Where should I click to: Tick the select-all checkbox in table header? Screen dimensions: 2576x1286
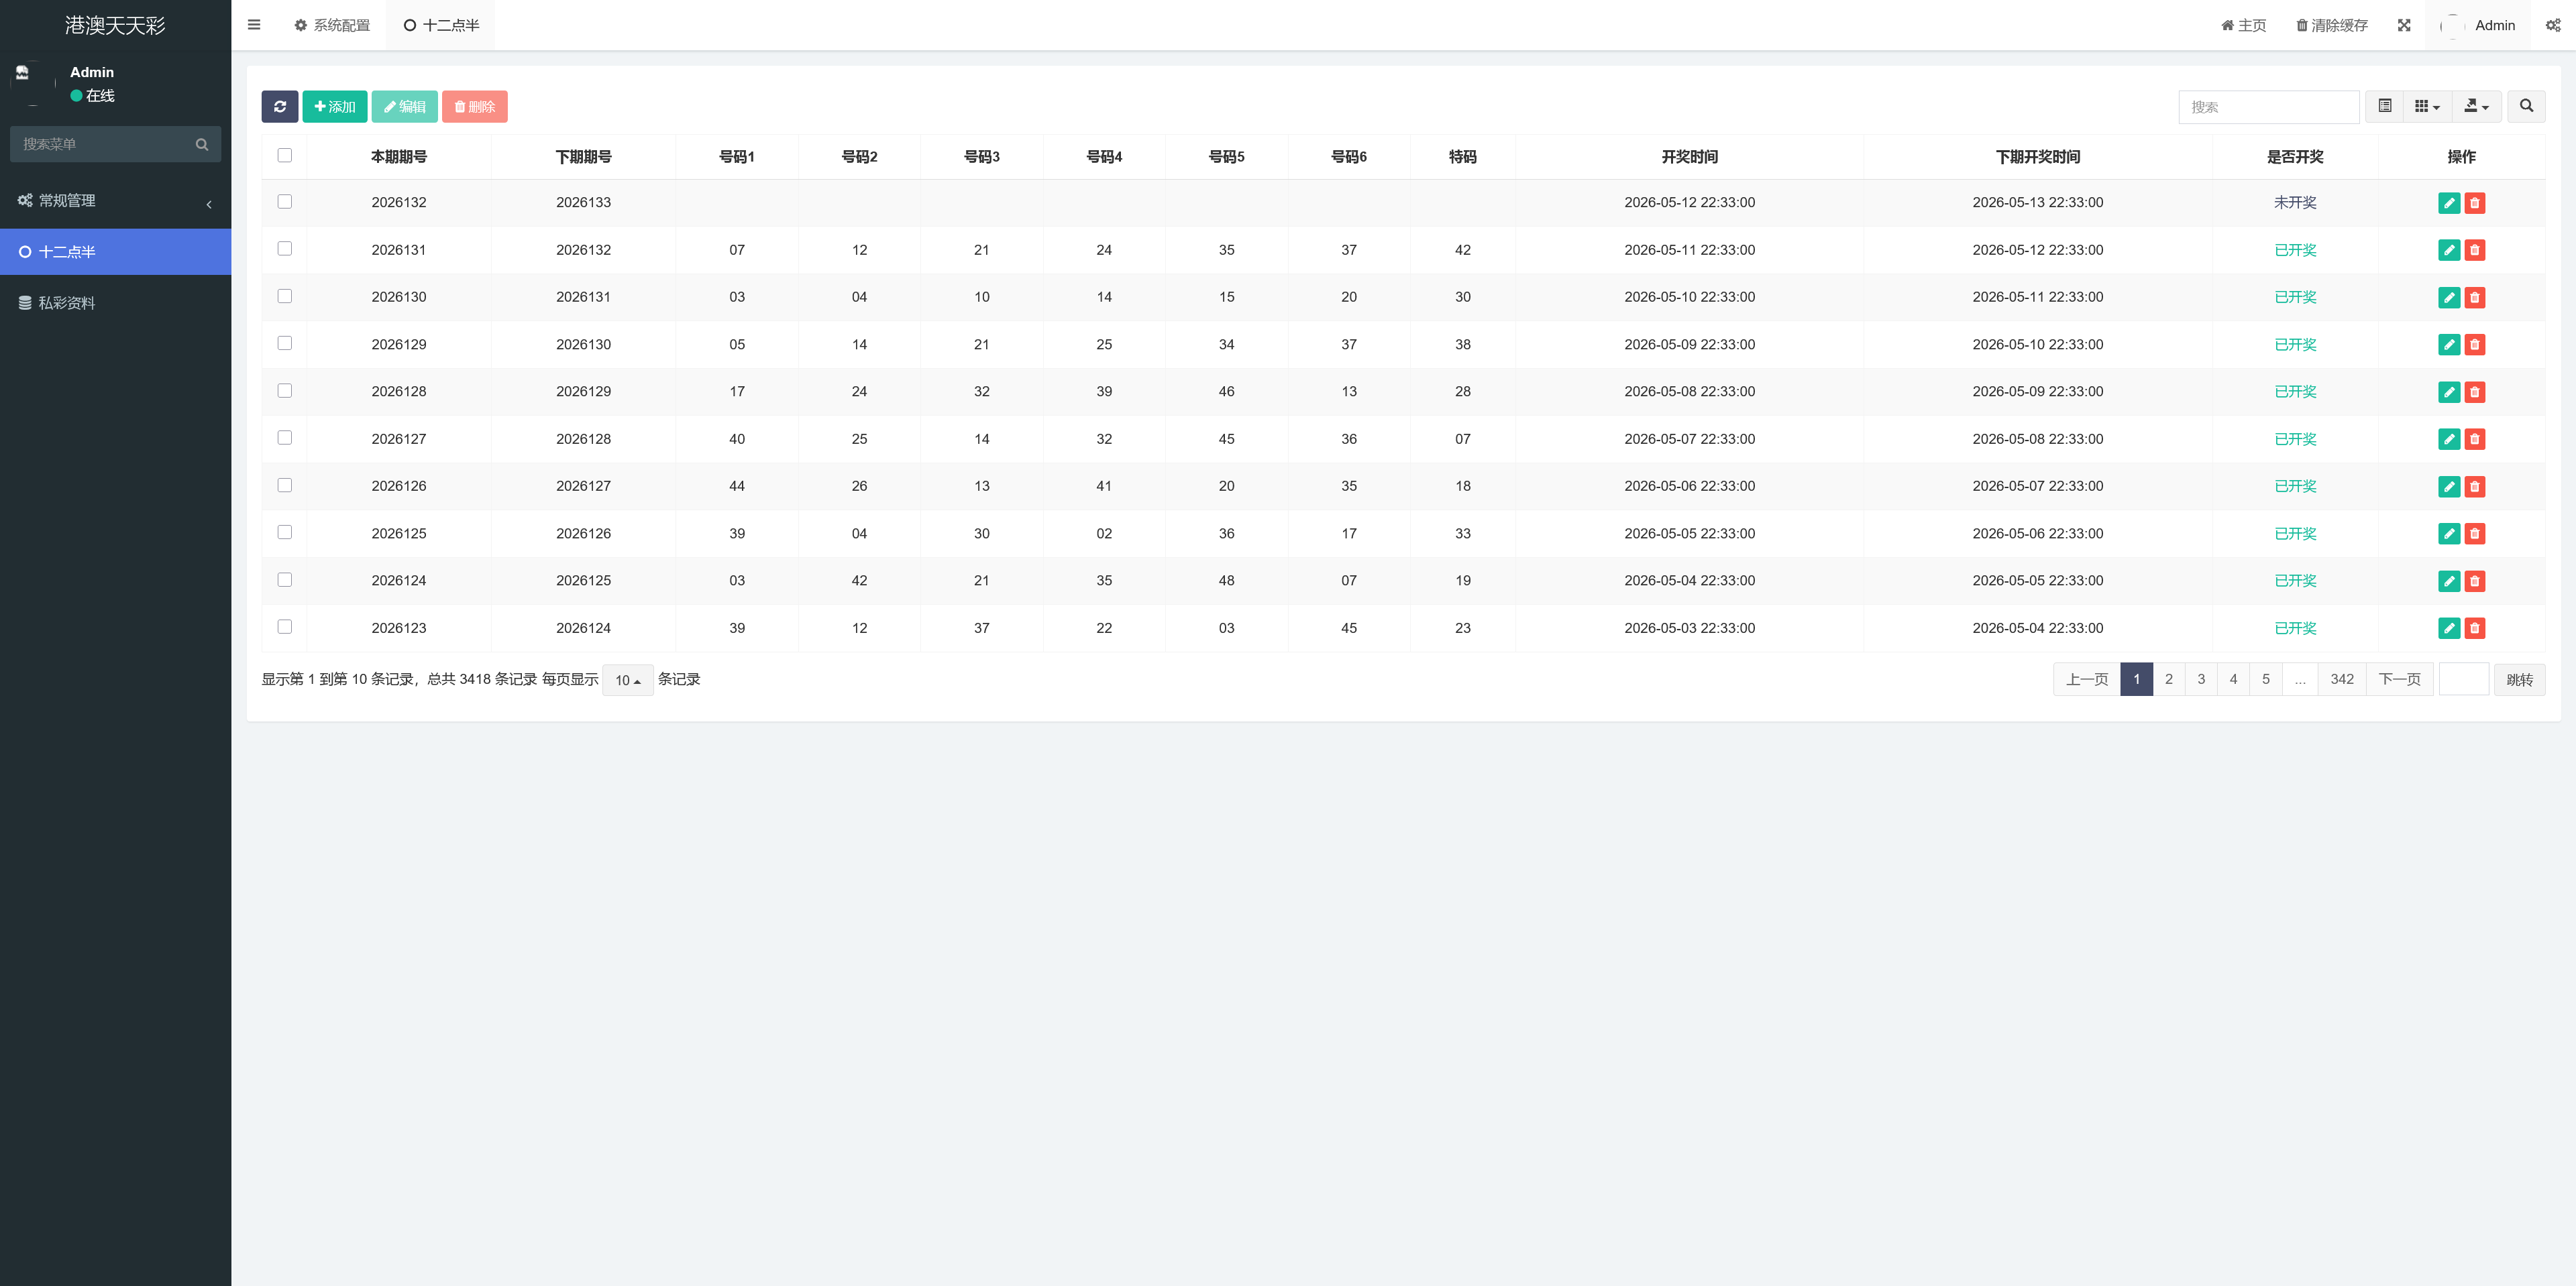(285, 155)
